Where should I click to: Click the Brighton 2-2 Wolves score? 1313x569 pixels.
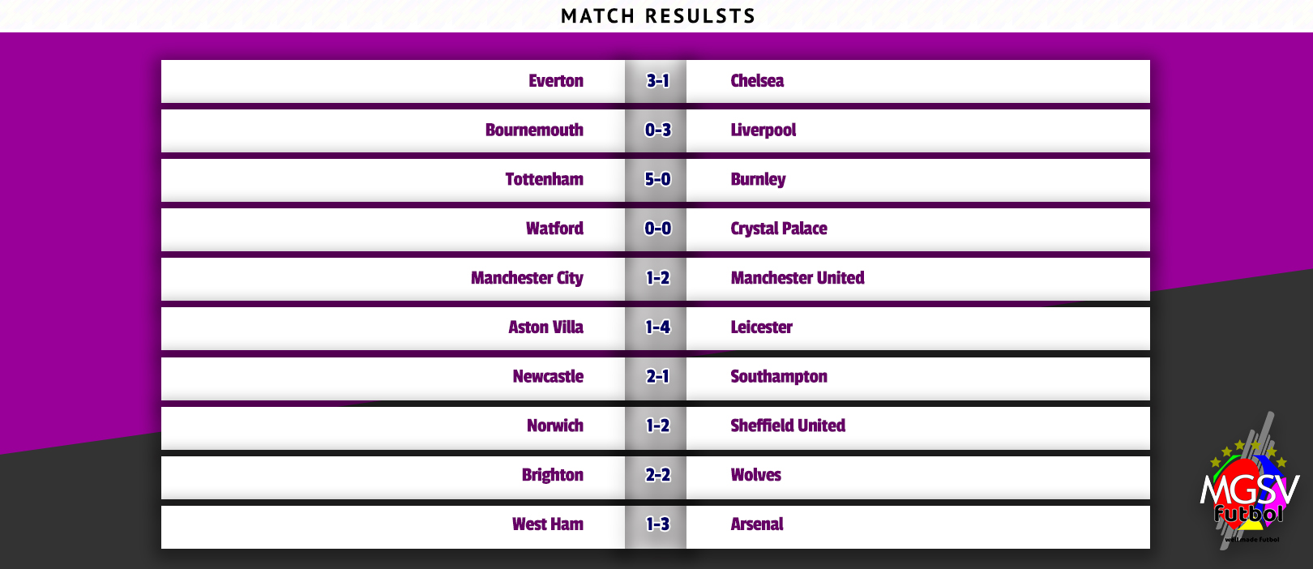(x=657, y=475)
